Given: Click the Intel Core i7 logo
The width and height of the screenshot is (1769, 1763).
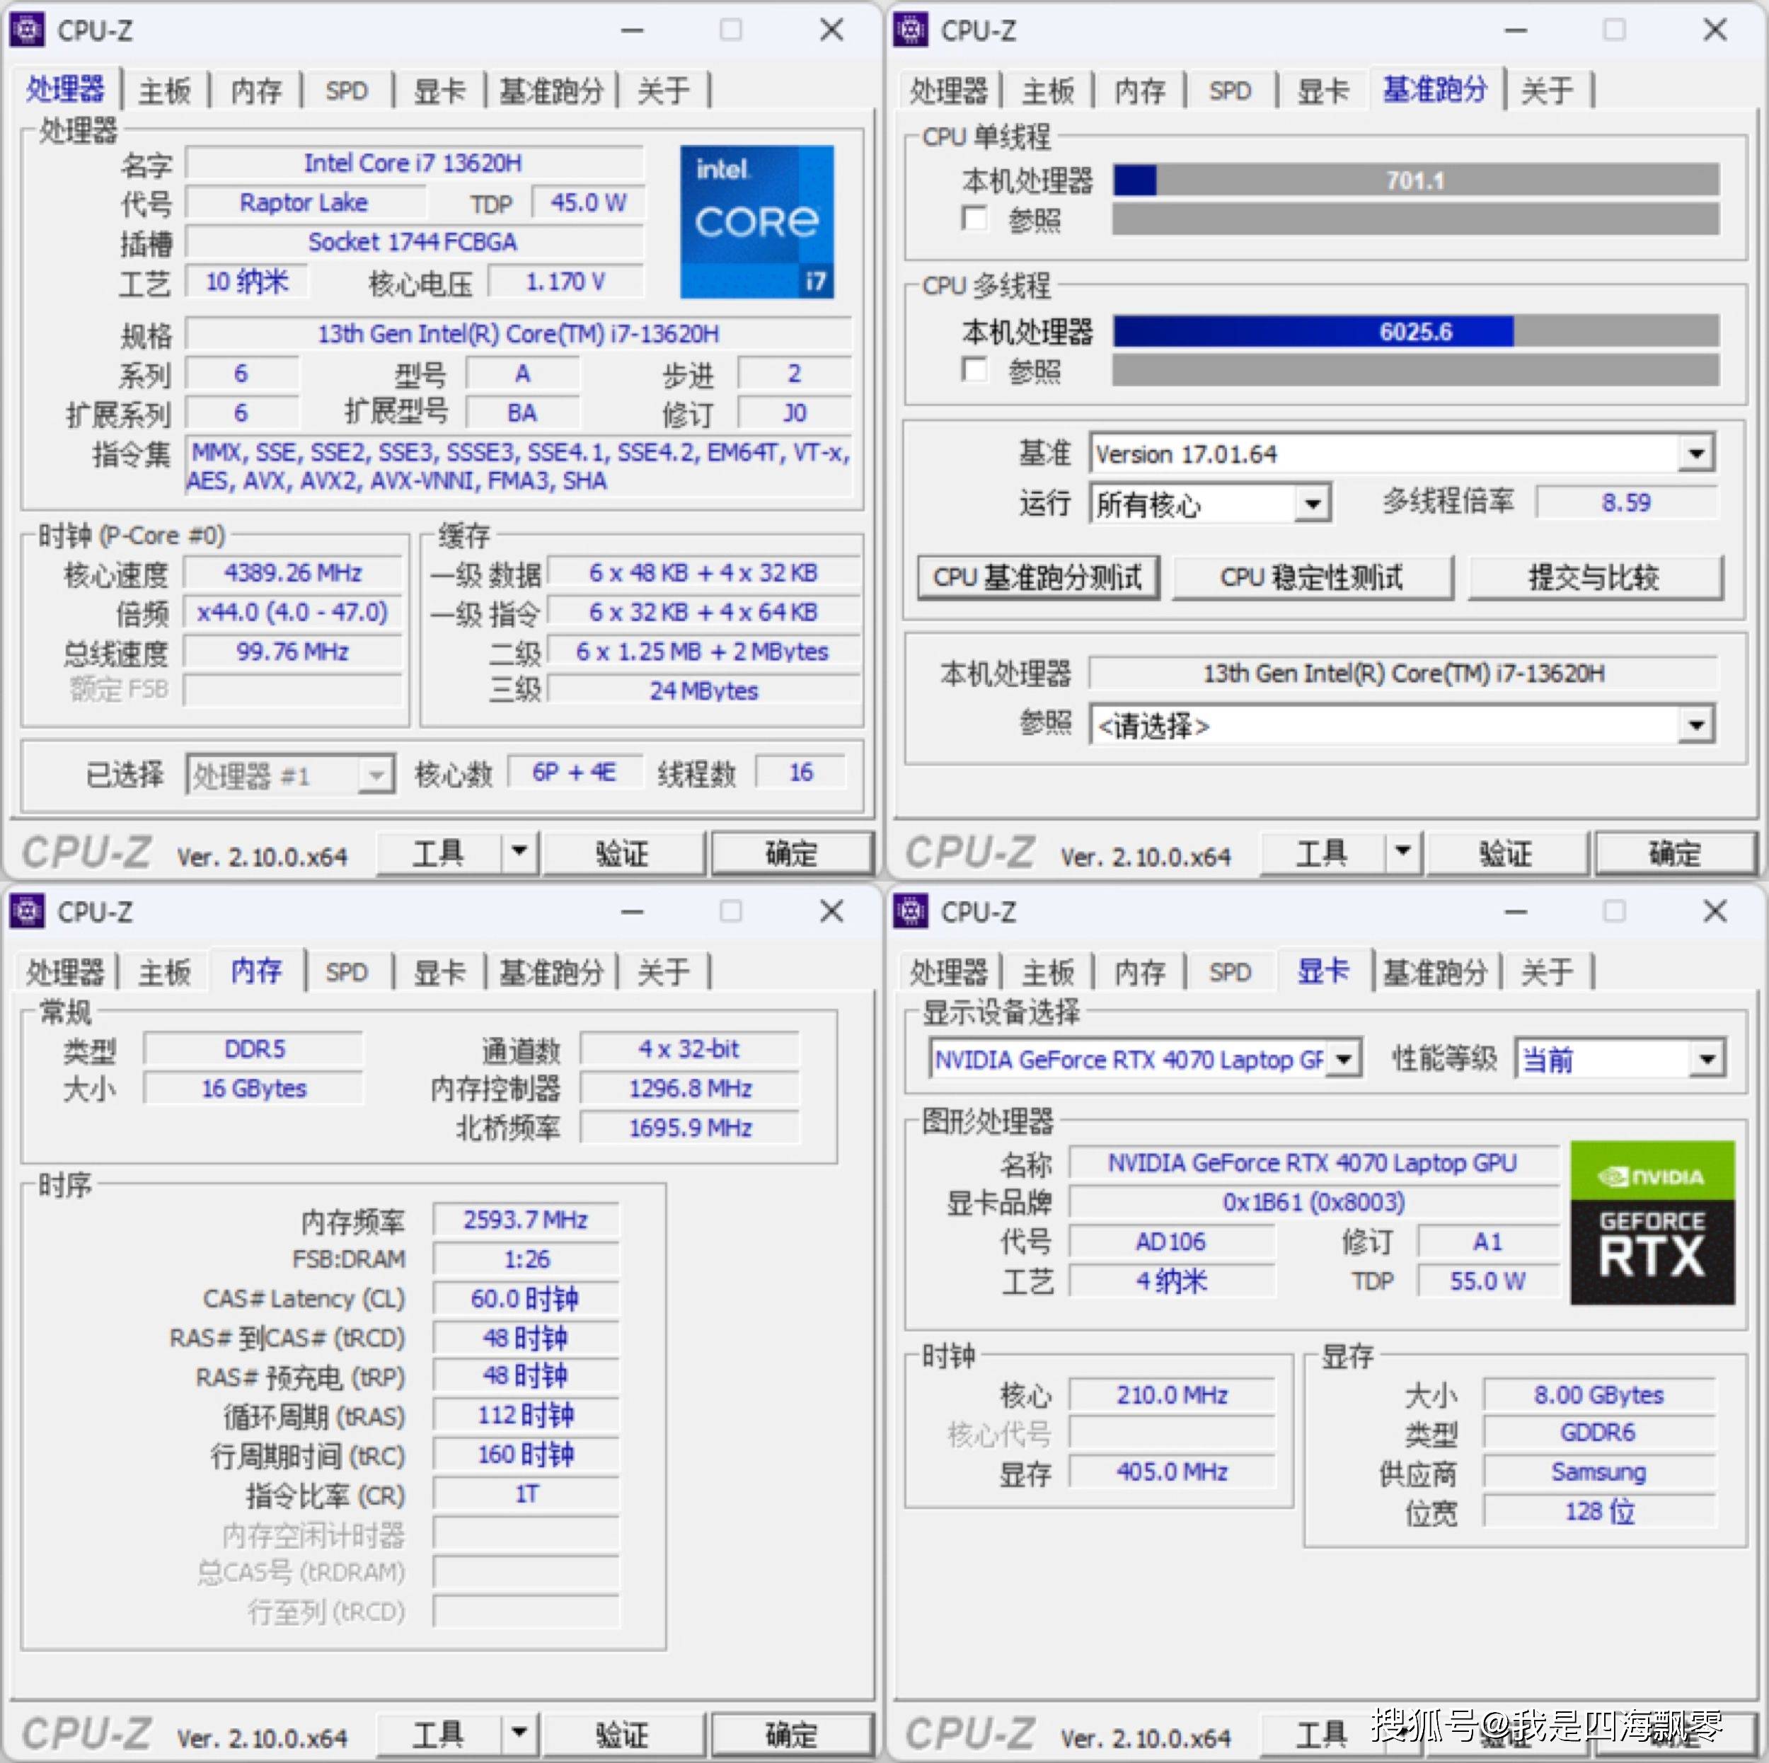Looking at the screenshot, I should click(x=756, y=221).
